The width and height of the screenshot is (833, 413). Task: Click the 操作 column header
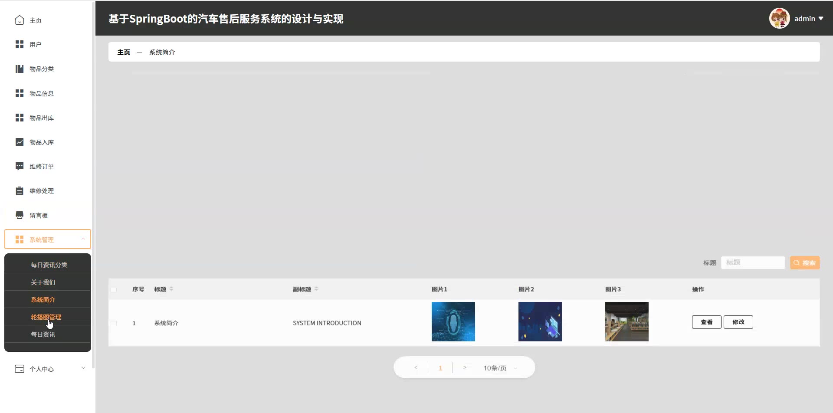click(698, 289)
